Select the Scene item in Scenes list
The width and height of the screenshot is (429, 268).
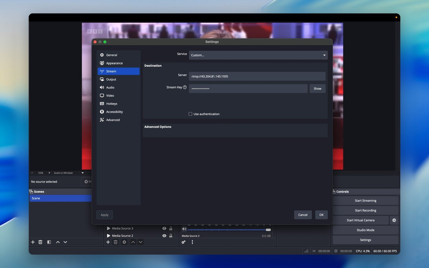click(61, 198)
